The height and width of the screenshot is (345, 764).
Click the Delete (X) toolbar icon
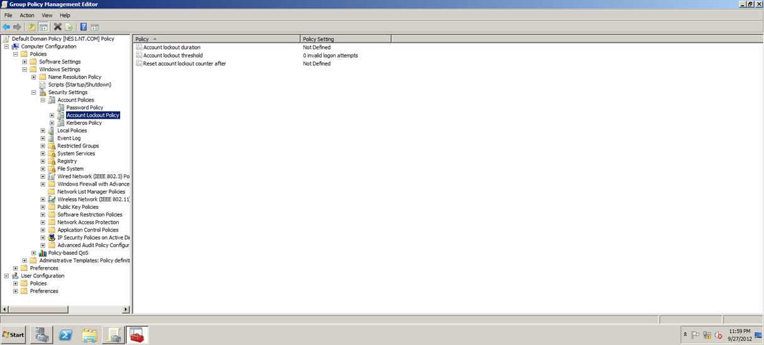point(58,27)
